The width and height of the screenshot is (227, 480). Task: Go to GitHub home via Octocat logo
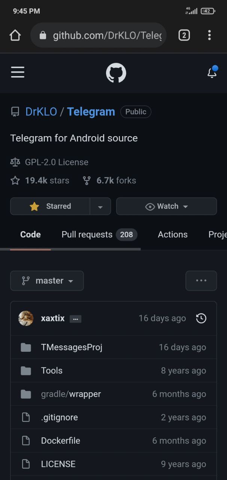(116, 73)
